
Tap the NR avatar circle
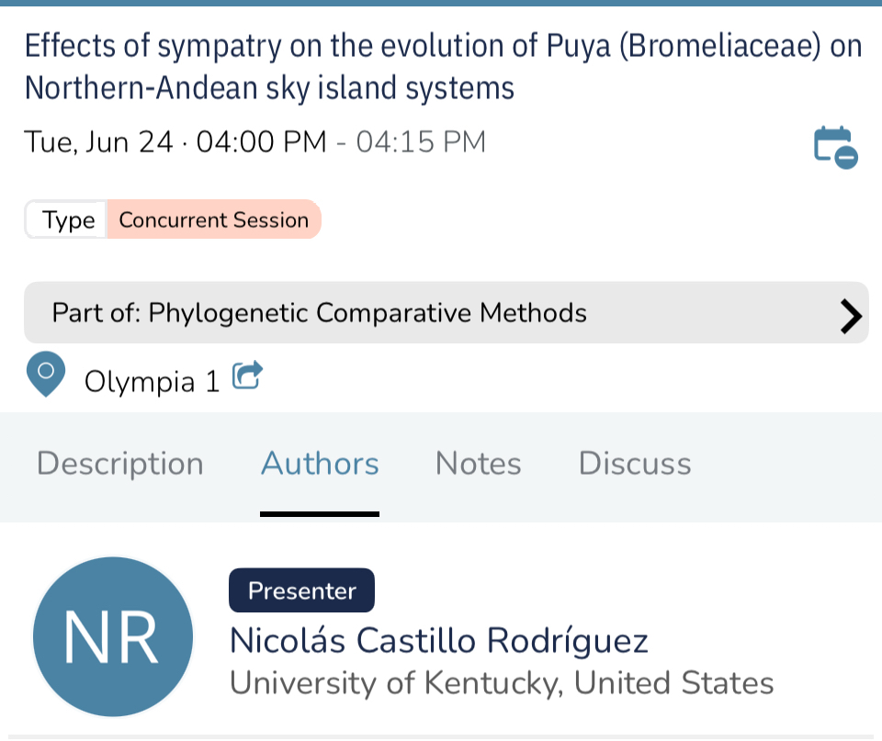112,637
